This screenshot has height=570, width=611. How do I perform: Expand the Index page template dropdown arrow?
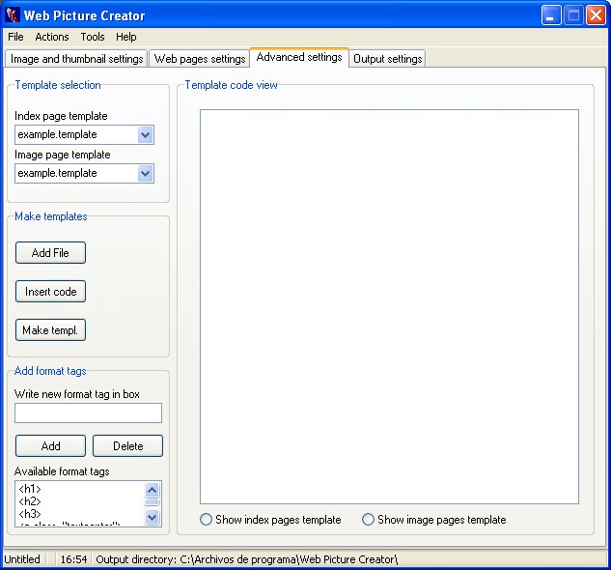coord(146,135)
